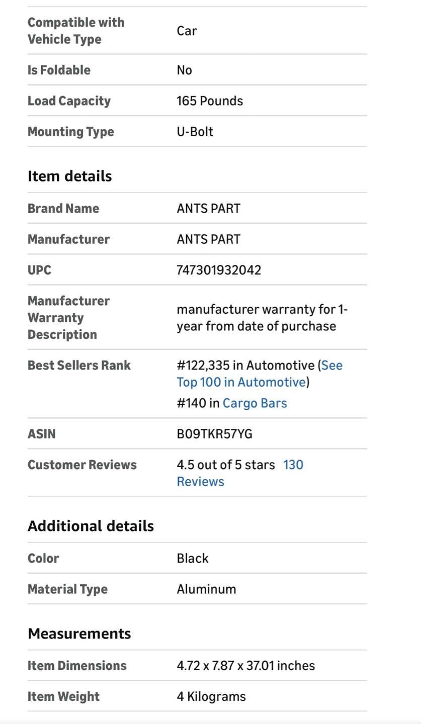Click the 4.5 out of 5 stars text
This screenshot has width=421, height=724.
226,465
